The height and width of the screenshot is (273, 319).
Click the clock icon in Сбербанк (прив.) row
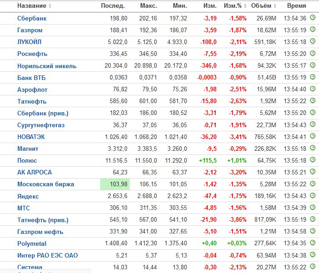point(313,112)
